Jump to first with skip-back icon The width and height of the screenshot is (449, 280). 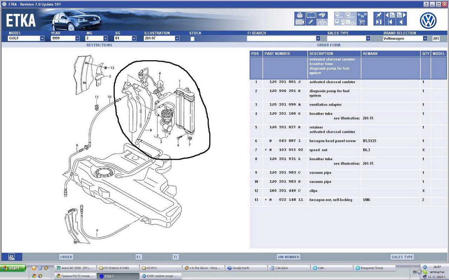390,22
